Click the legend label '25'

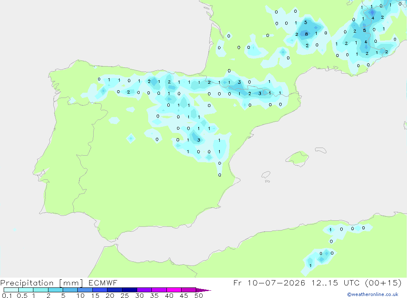[125, 296]
